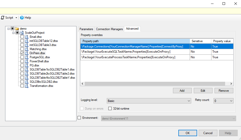Click the PQ.dtsx package icon

click(26, 65)
